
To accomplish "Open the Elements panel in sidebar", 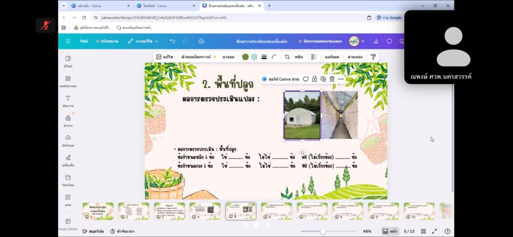I will (x=68, y=81).
